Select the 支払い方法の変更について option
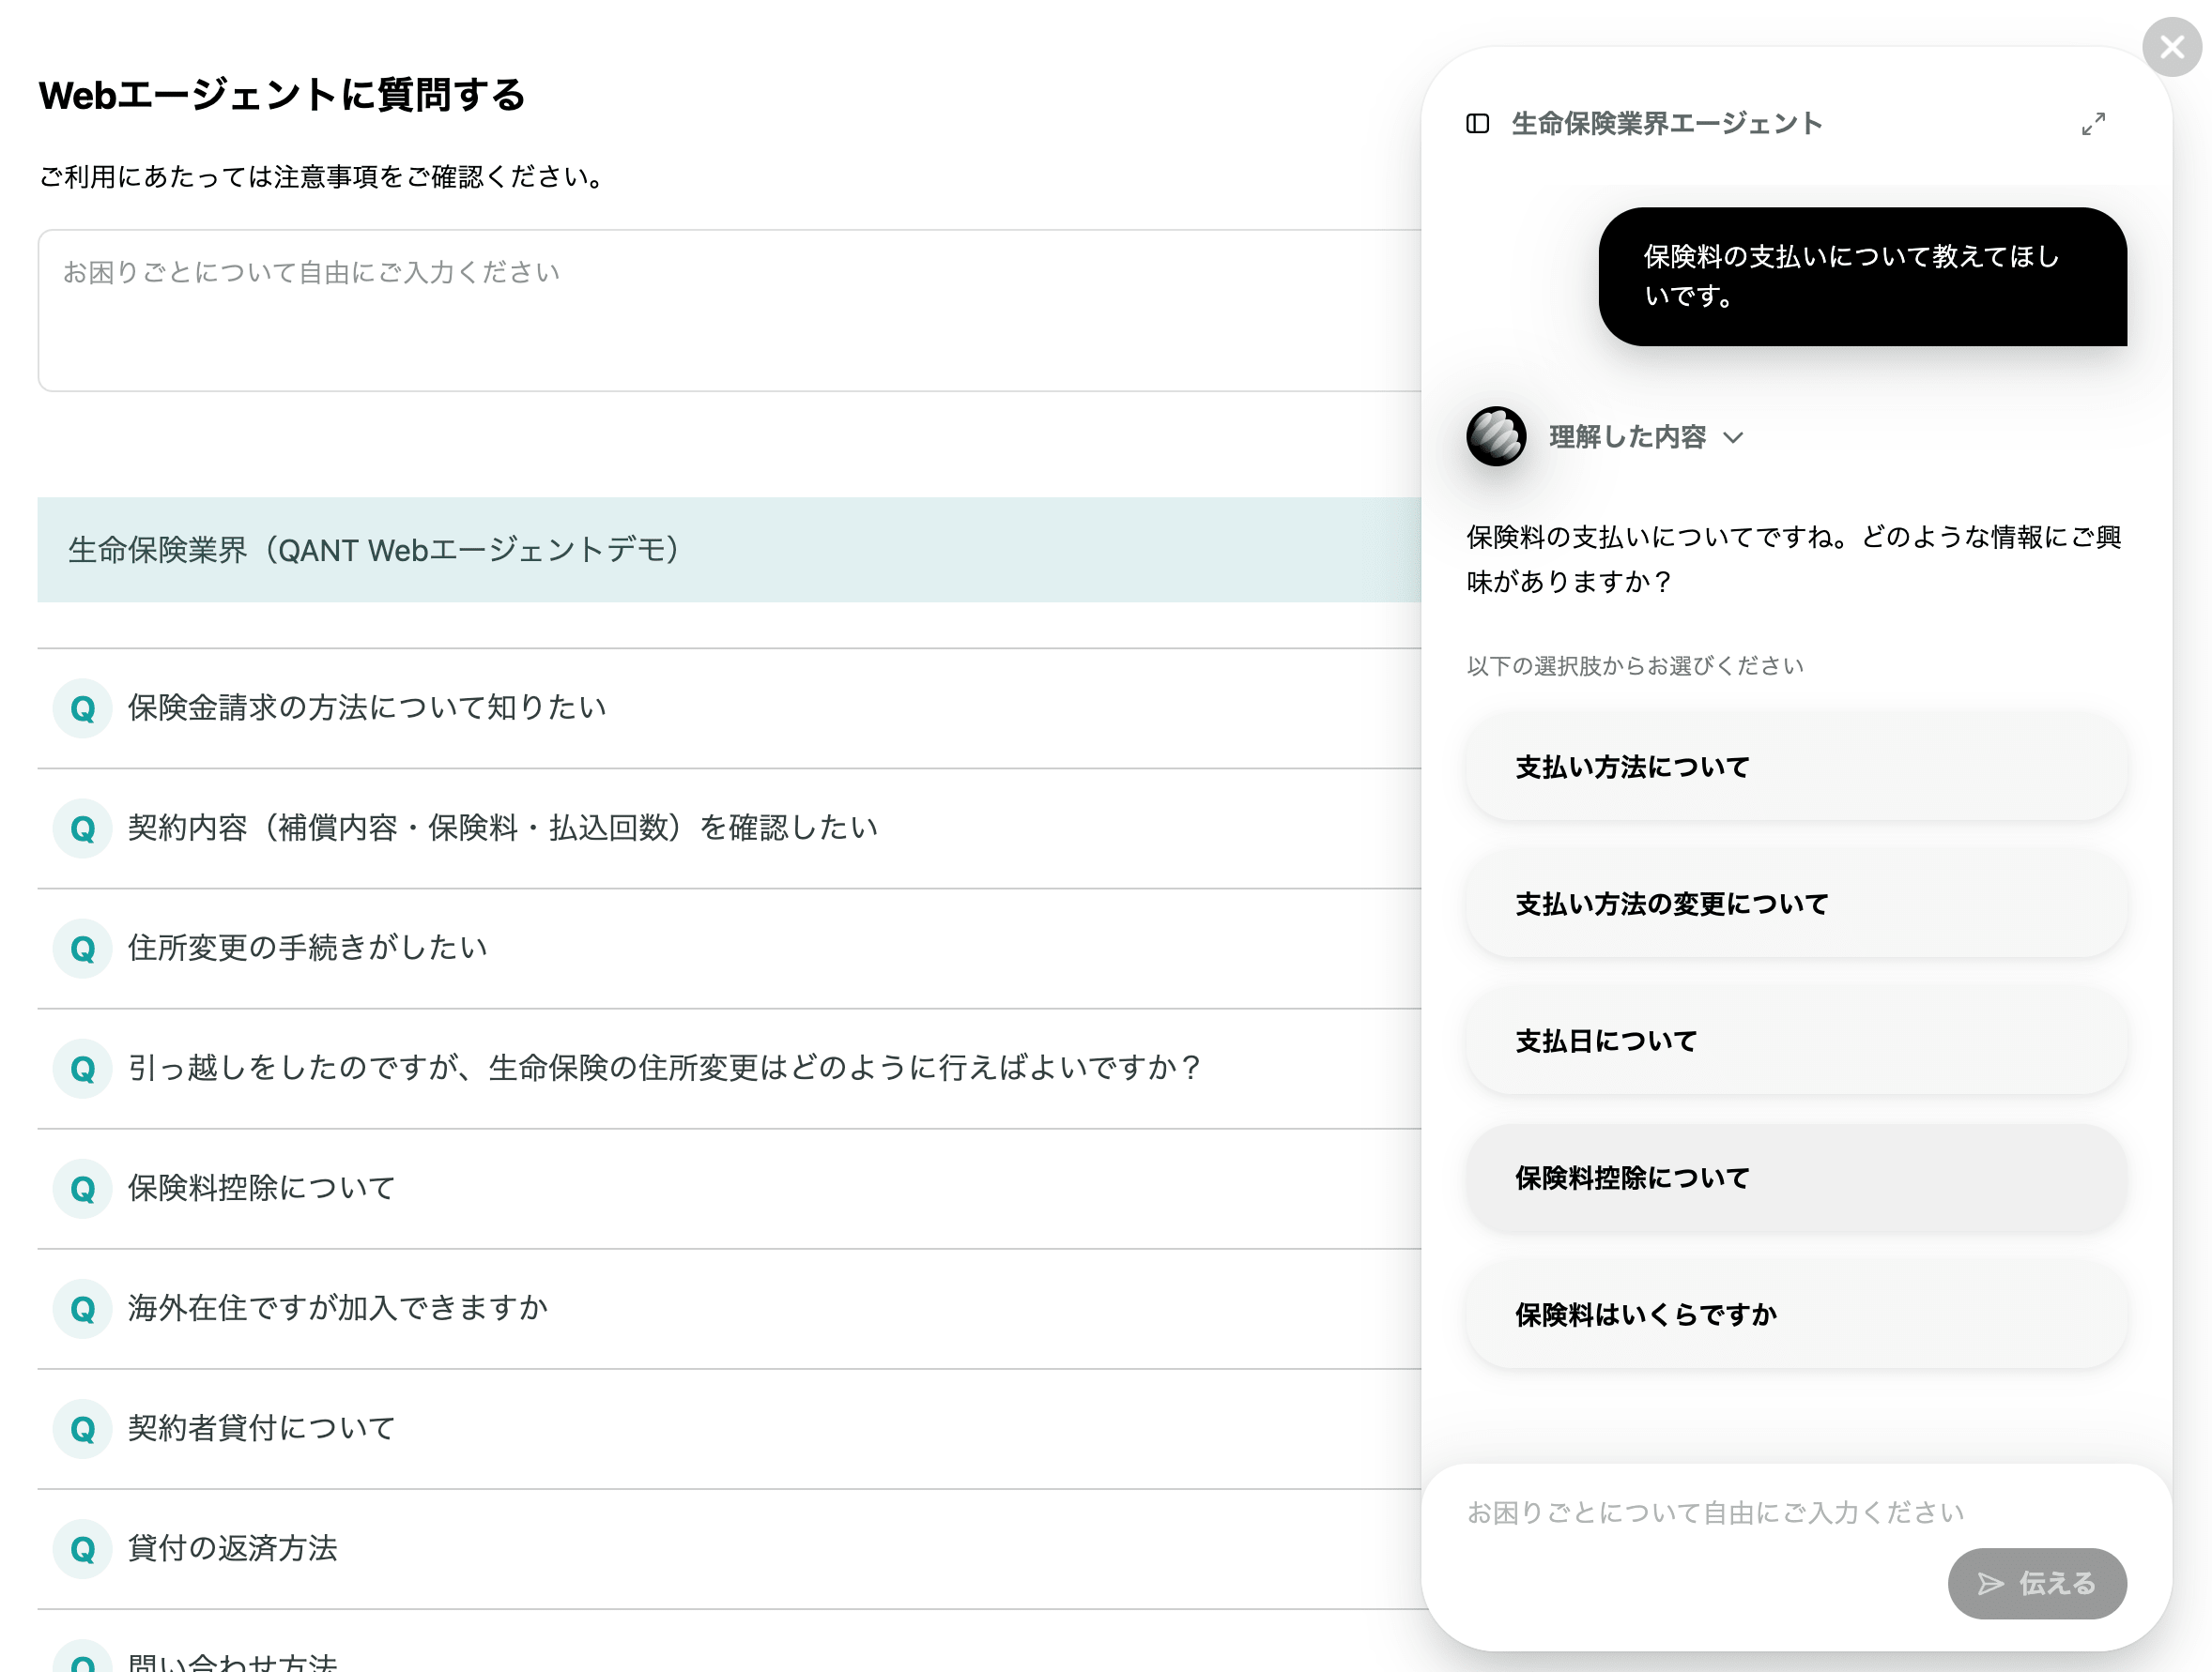This screenshot has width=2212, height=1672. 1796,904
